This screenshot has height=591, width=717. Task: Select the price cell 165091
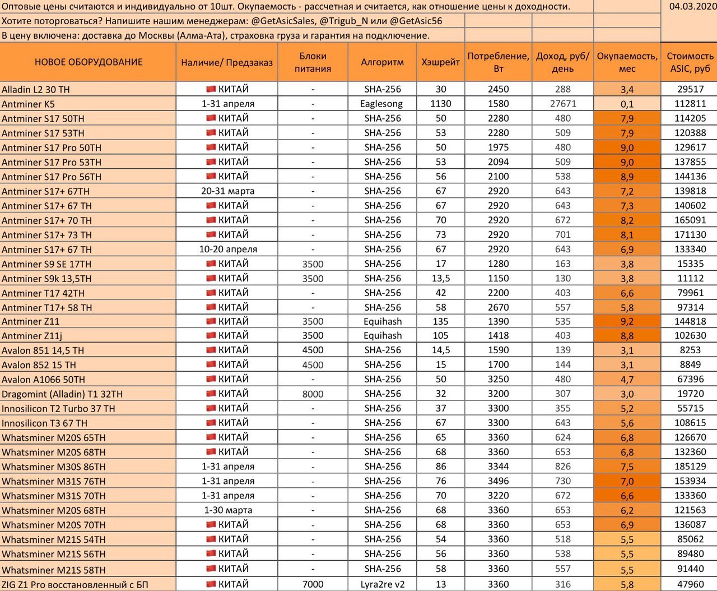point(690,220)
